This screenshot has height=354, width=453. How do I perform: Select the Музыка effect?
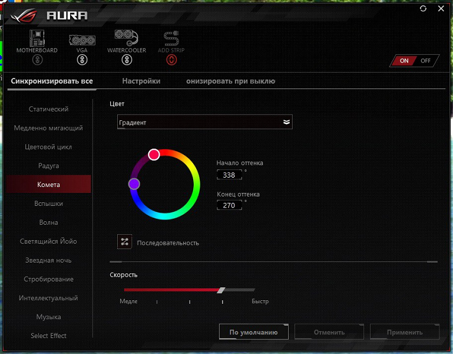click(x=48, y=317)
